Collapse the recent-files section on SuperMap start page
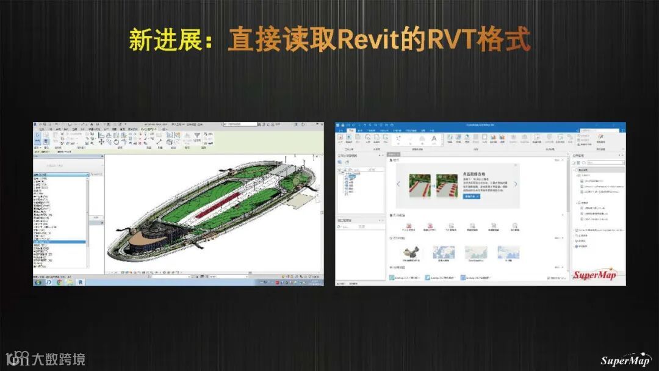659x371 pixels. coord(563,267)
